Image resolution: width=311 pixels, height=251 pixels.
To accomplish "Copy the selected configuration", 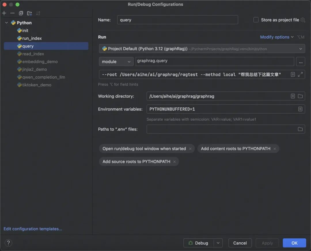I will click(21, 13).
